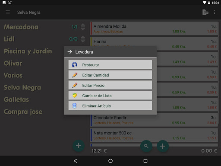The image size is (221, 166).
Task: Tap the Android home button
Action: 110,161
